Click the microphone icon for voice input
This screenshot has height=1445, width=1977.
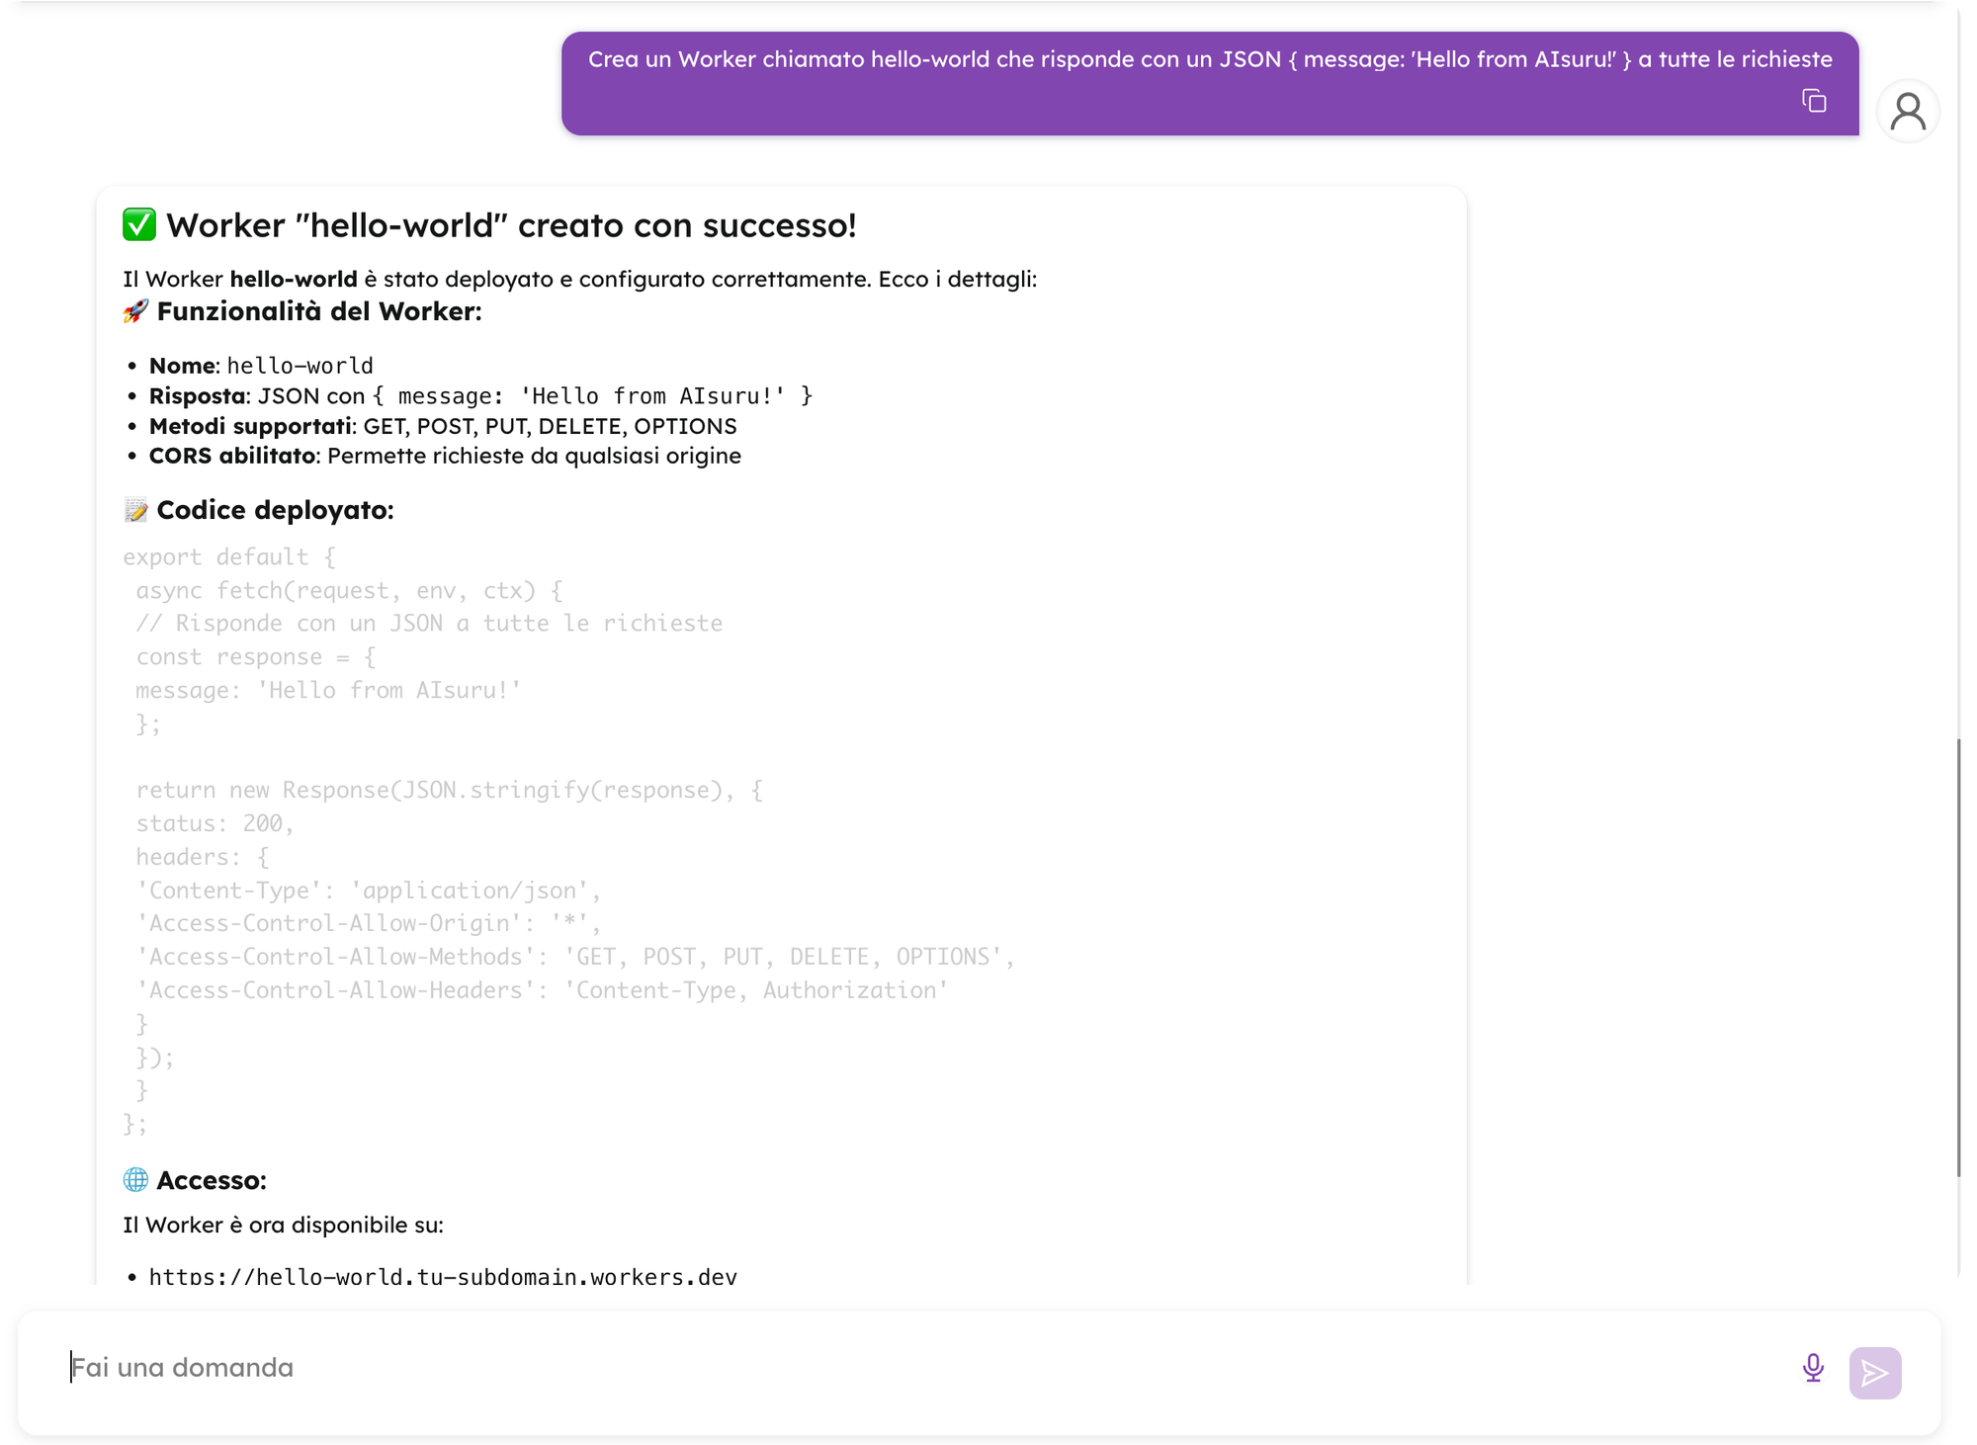pyautogui.click(x=1812, y=1369)
